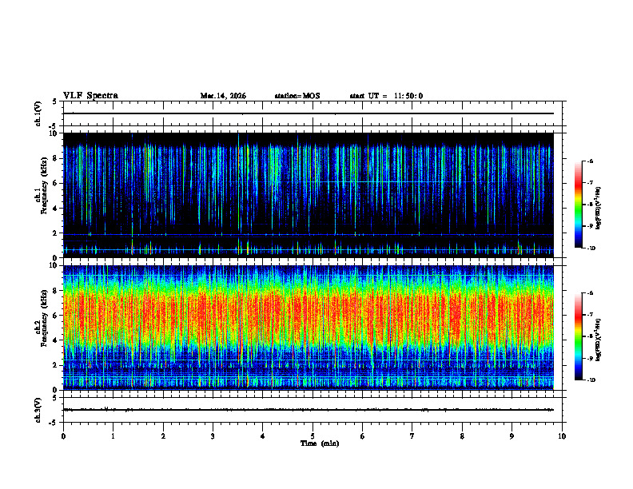Click time-axis tick label "10"
This screenshot has height=489, width=633.
562,436
